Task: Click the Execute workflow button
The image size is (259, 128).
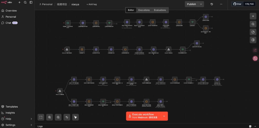Action: 143,116
